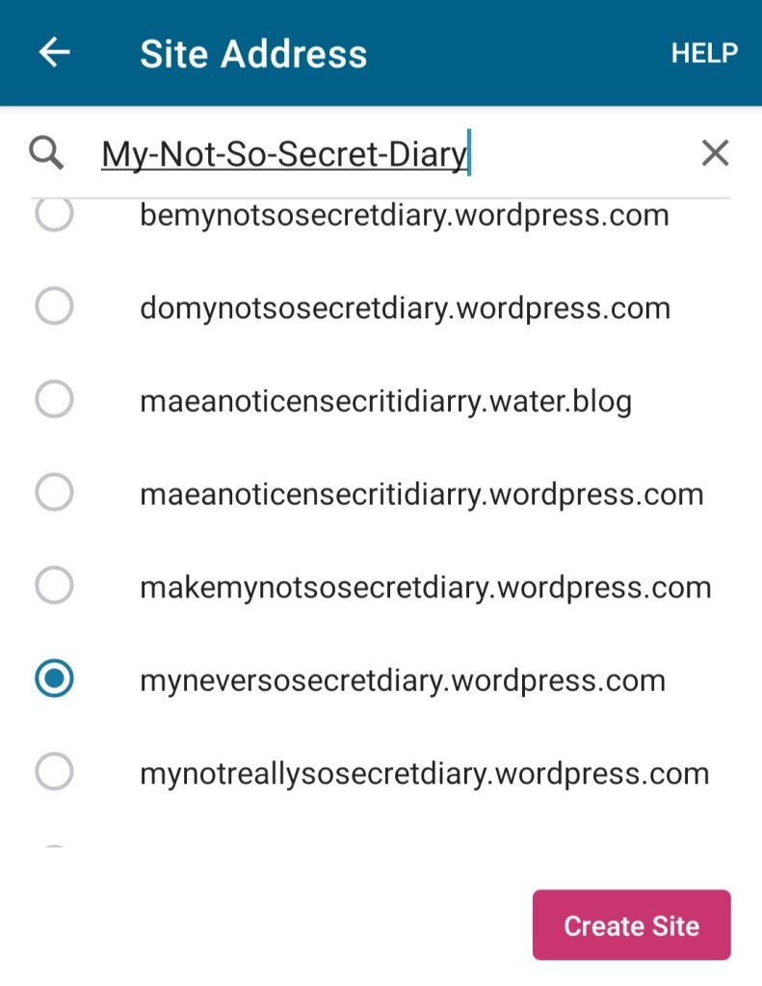Tap the maeanoticensecritidiarry.water.blog address text
Image resolution: width=762 pixels, height=986 pixels.
(385, 401)
